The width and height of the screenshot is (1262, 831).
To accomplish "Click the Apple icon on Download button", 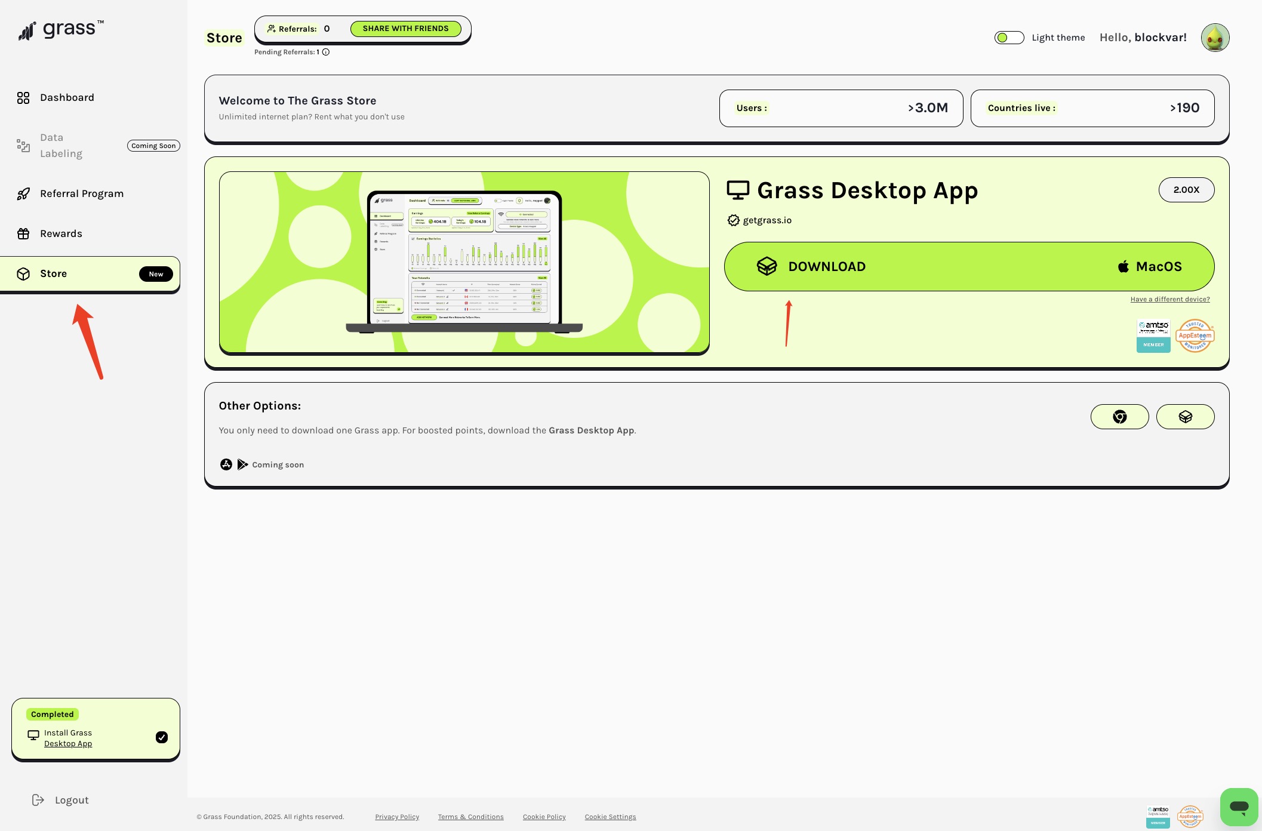I will coord(1124,266).
